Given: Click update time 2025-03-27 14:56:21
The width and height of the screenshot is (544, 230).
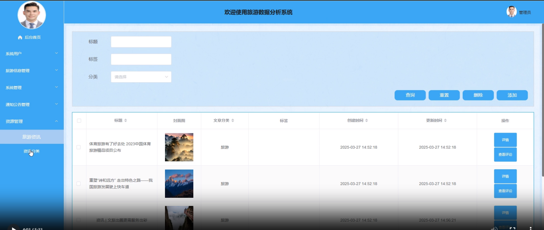Looking at the screenshot, I should [x=437, y=220].
